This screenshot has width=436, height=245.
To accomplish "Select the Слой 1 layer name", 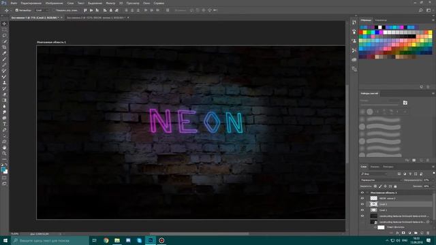I will (x=383, y=210).
